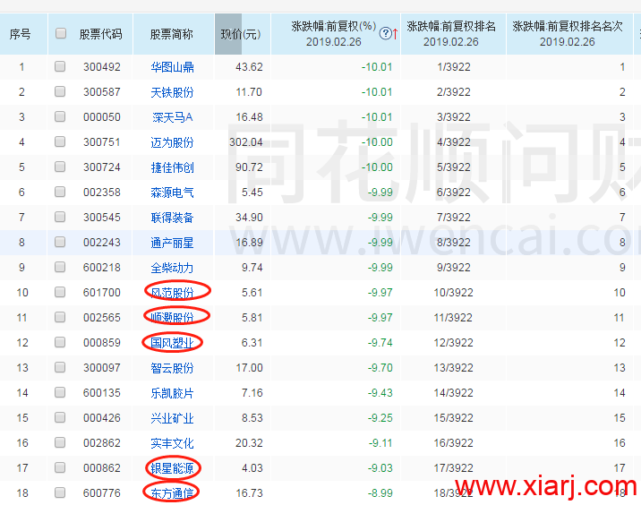Open the 顺灏股份 stock link

pyautogui.click(x=172, y=318)
